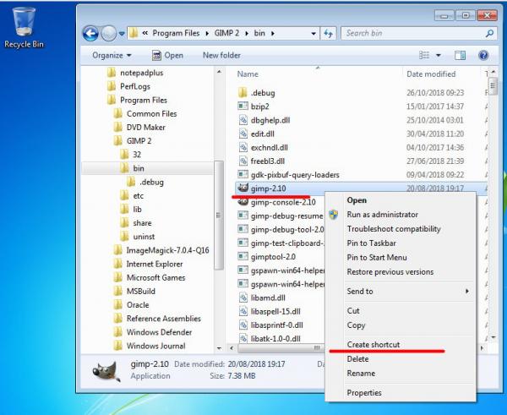Expand the view options dropdown arrow
This screenshot has width=507, height=415.
tap(439, 55)
